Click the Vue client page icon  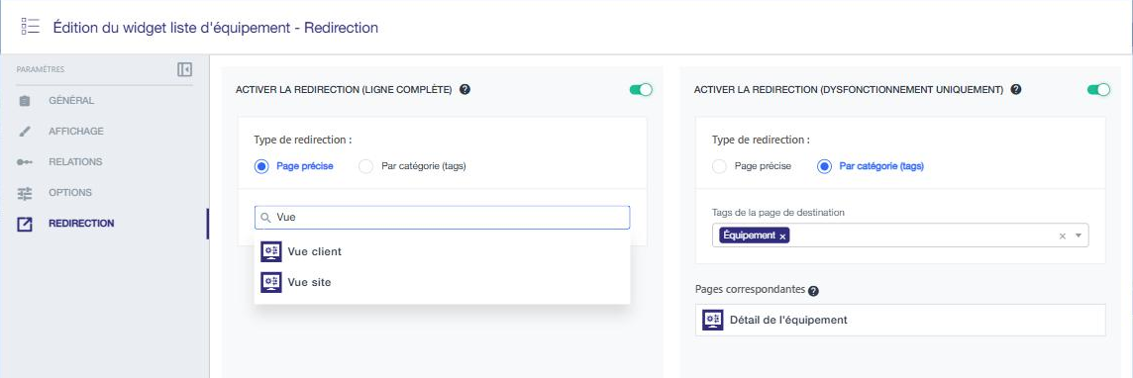(x=271, y=251)
